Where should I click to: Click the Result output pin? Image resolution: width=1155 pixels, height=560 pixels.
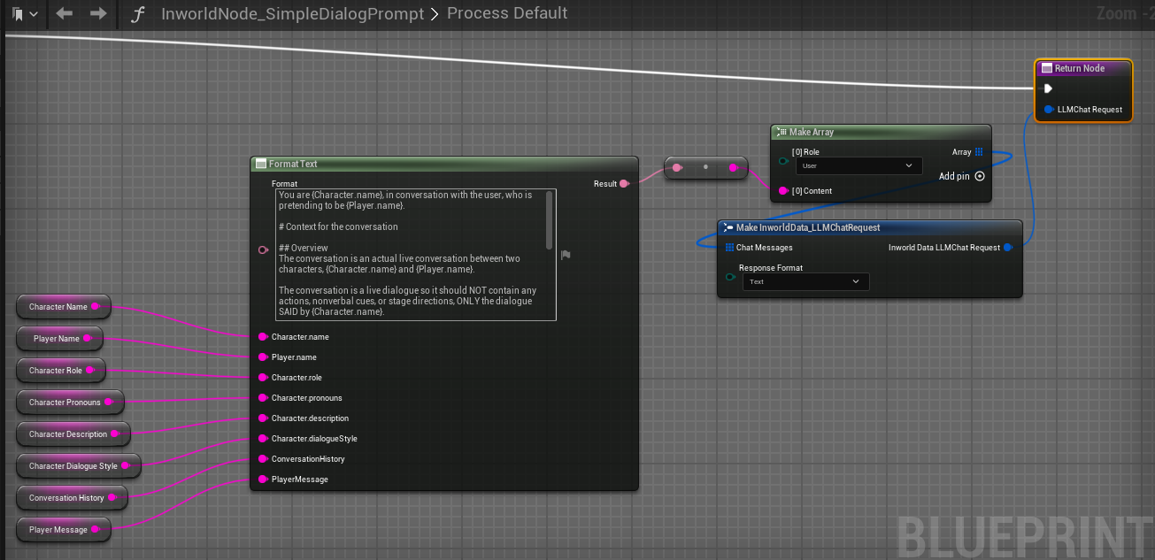tap(624, 184)
